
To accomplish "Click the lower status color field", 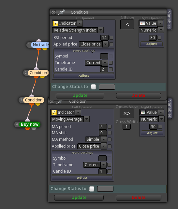I will pos(105,189).
